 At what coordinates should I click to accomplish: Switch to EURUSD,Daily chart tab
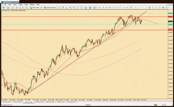tap(71, 102)
